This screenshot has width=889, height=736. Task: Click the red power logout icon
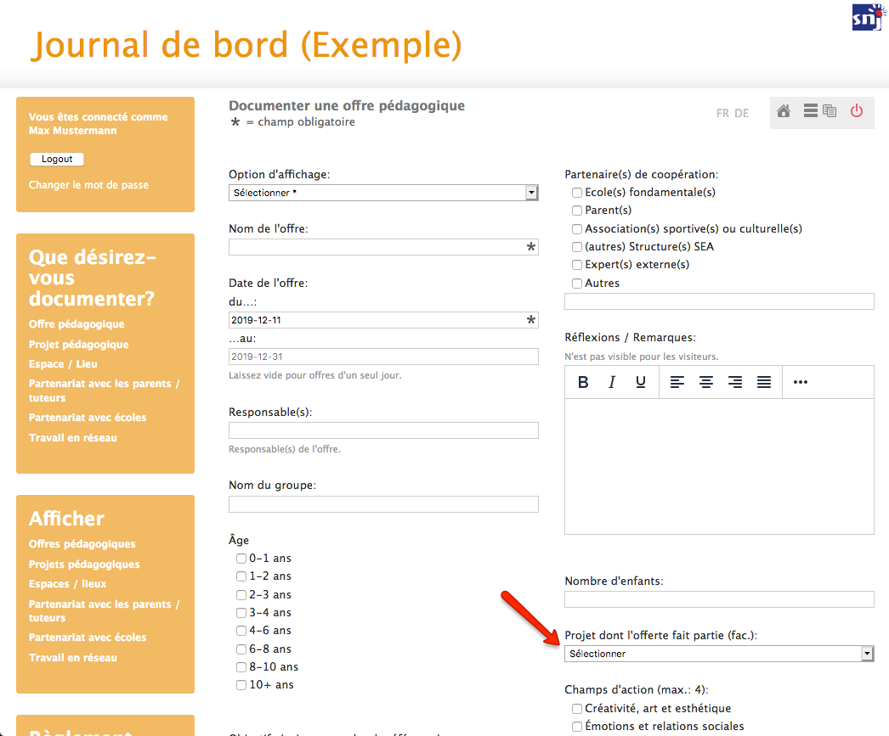pos(856,111)
